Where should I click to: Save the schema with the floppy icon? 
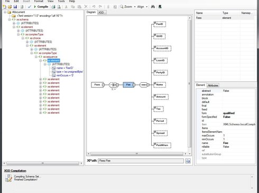[15, 7]
